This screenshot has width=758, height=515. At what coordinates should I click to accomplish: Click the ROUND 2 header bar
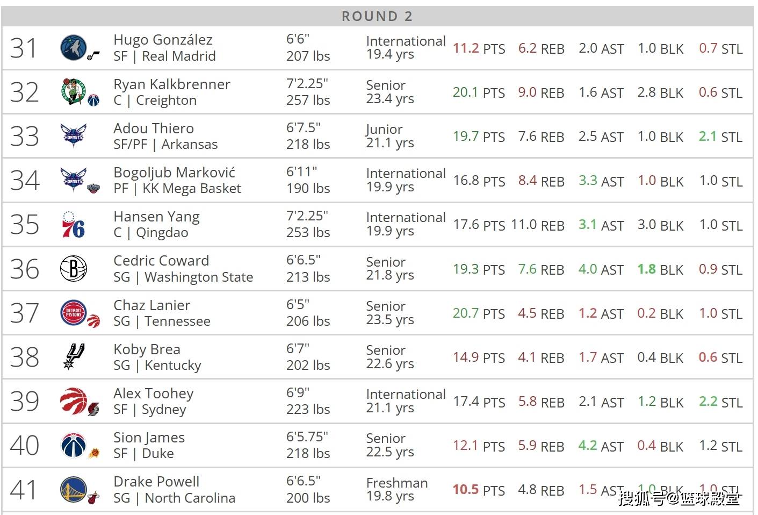(378, 16)
